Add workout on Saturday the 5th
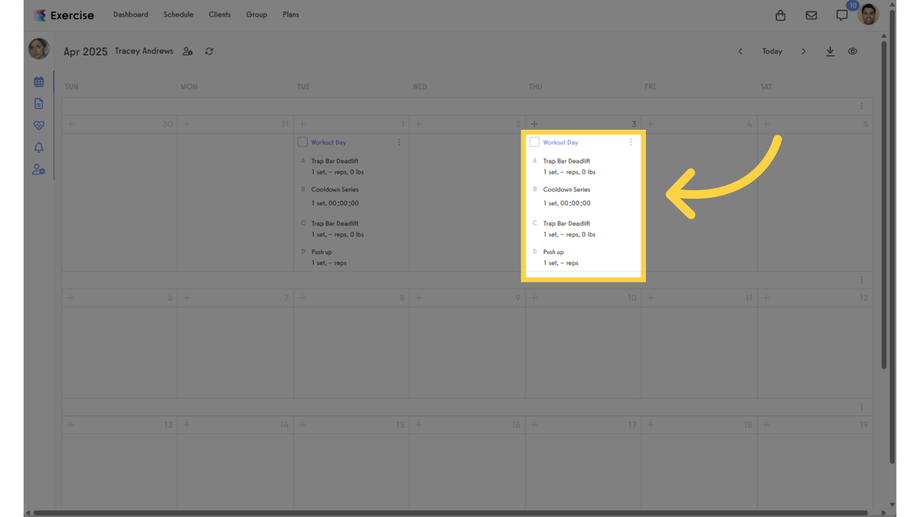Viewport: 920px width, 517px height. click(x=766, y=124)
